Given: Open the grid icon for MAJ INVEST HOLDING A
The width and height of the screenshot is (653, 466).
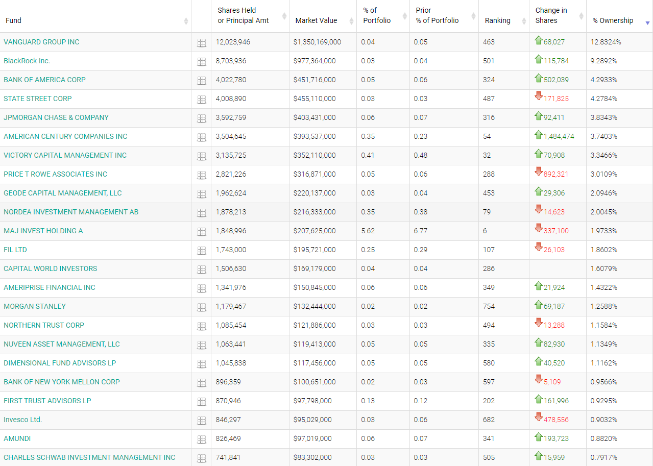Looking at the screenshot, I should click(202, 232).
